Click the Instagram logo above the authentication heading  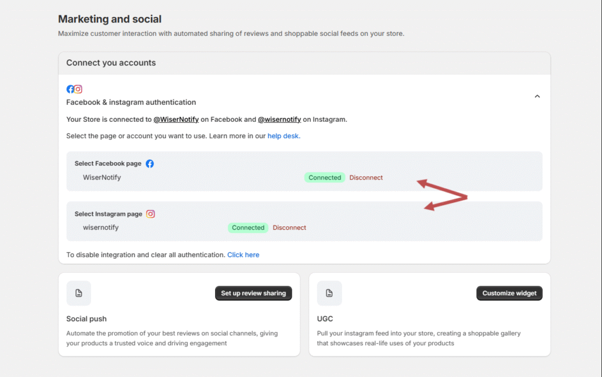pyautogui.click(x=78, y=89)
